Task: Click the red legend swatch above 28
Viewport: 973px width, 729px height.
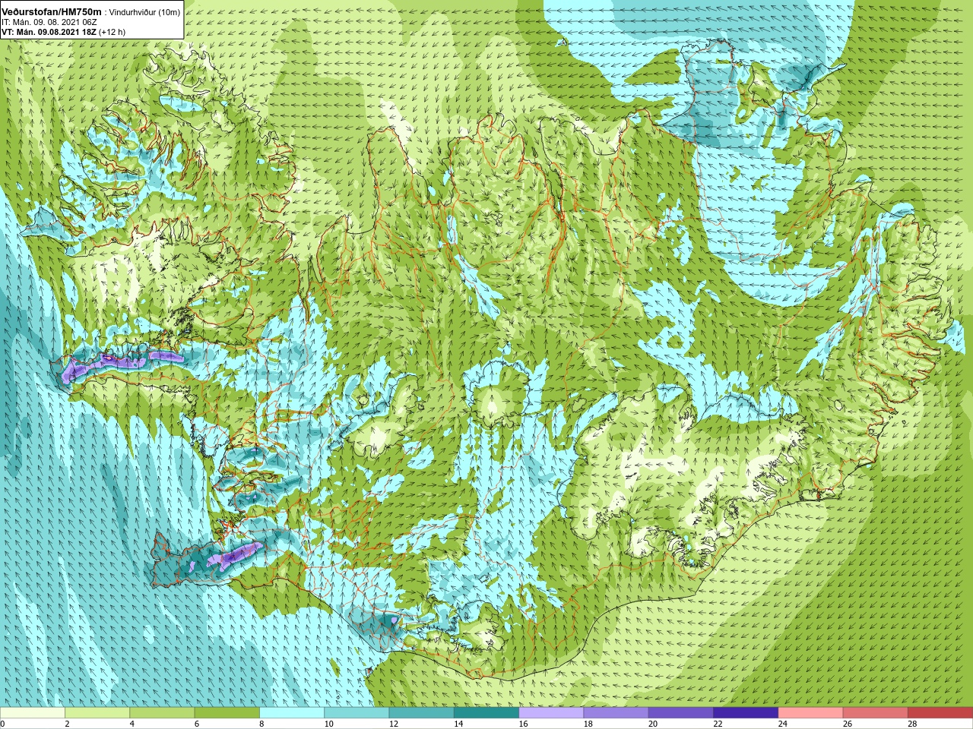Action: pos(940,713)
